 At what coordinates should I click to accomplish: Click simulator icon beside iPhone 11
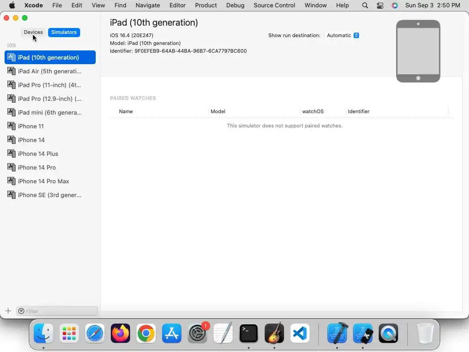tap(11, 126)
